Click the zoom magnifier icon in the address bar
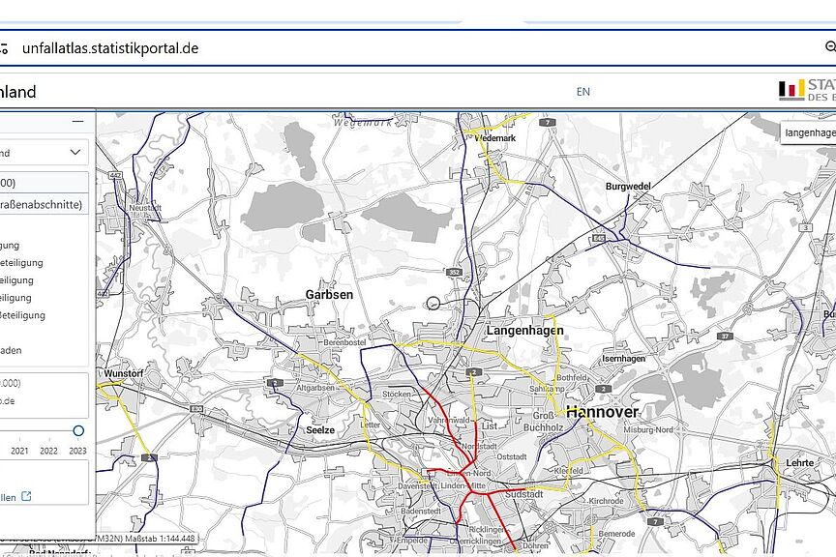 point(829,47)
